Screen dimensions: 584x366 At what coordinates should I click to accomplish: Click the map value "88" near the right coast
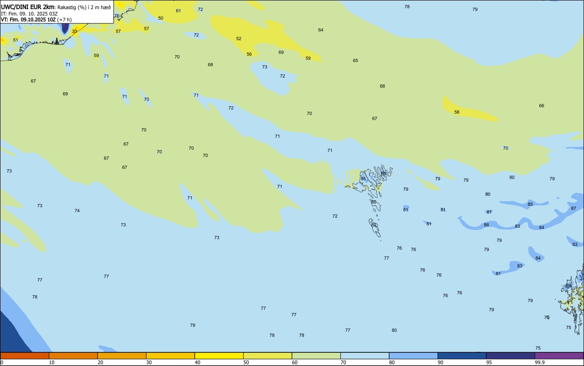point(568,286)
